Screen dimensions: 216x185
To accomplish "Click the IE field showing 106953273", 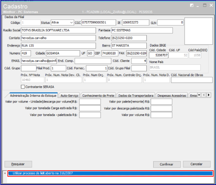I will [x=136, y=23].
